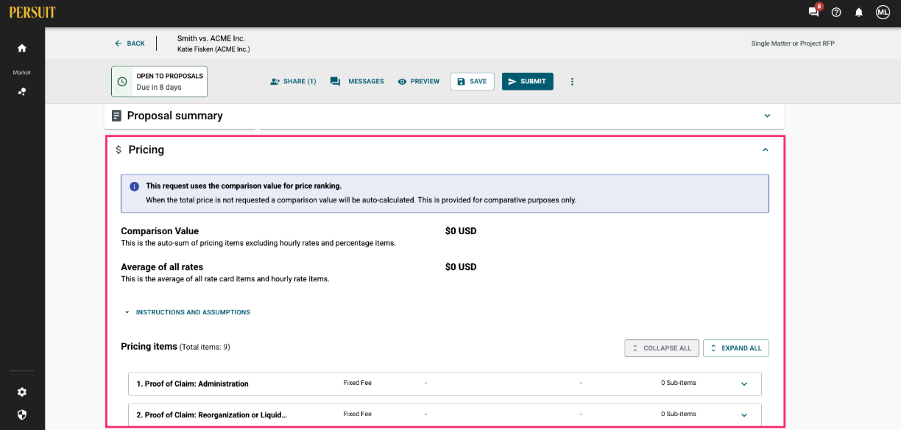The image size is (901, 430).
Task: Click the info icon in the blue banner
Action: pos(134,186)
